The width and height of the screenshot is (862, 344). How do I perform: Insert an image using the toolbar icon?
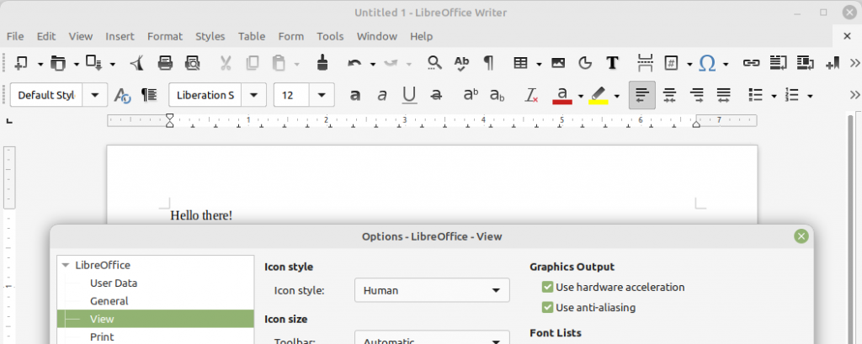click(x=557, y=62)
